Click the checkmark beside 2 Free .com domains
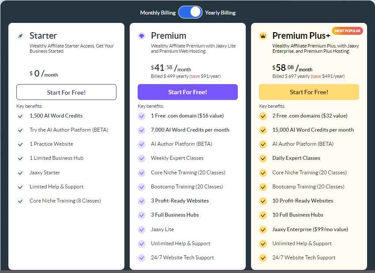Viewport: 375px width, 273px height. point(263,115)
